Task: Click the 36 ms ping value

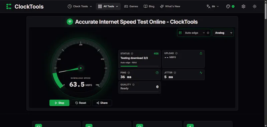Action: click(x=126, y=77)
